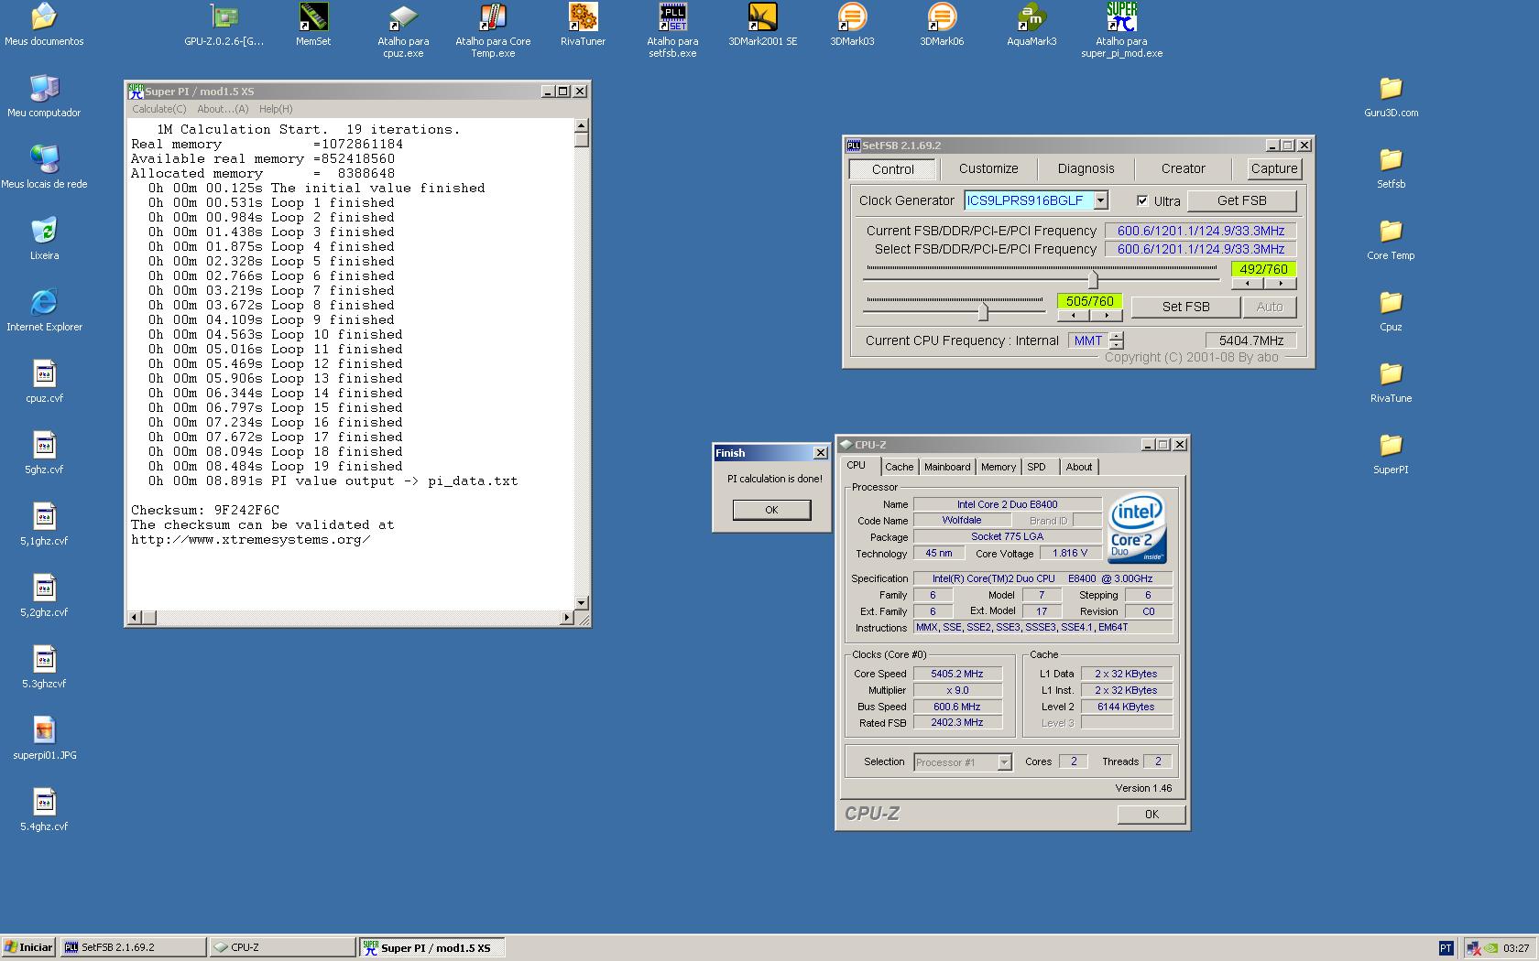1539x961 pixels.
Task: Toggle the Ultra checkbox in SetFSB
Action: coord(1142,200)
